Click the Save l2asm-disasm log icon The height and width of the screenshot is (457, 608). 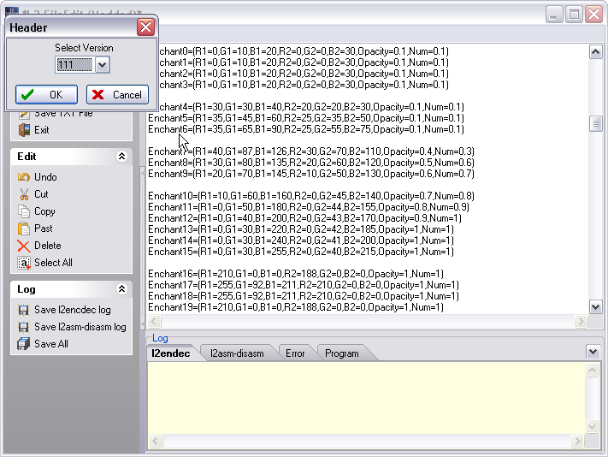click(x=23, y=327)
